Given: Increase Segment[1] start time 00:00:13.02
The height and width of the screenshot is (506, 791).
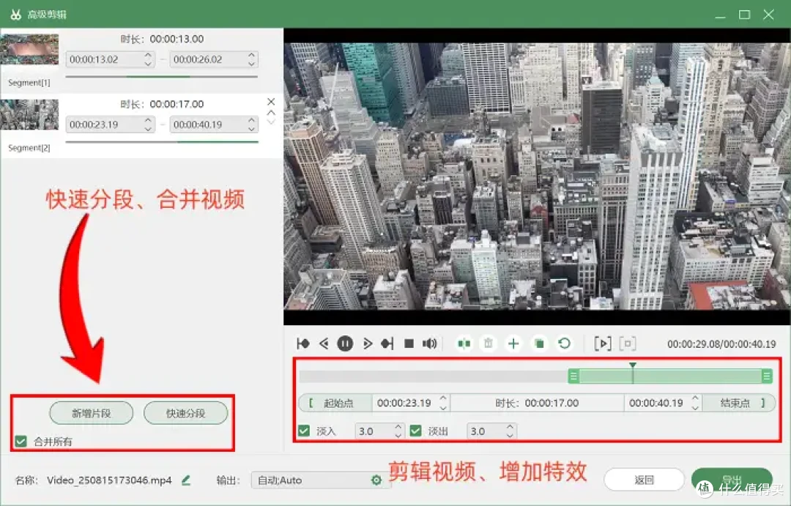Looking at the screenshot, I should click(148, 56).
